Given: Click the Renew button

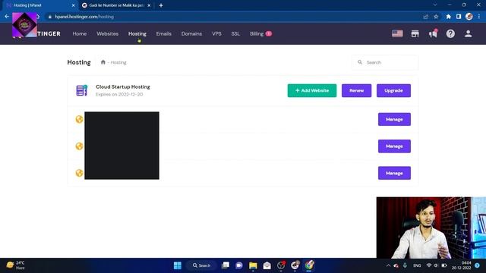Looking at the screenshot, I should click(356, 90).
